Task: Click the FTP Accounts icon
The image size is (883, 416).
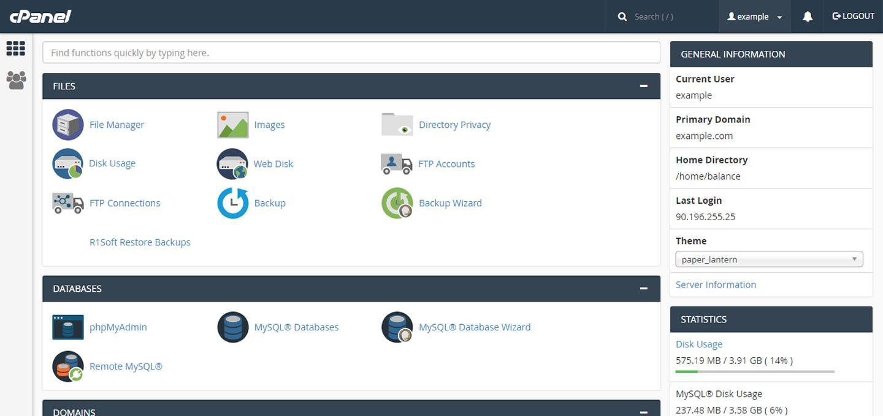Action: [x=396, y=163]
